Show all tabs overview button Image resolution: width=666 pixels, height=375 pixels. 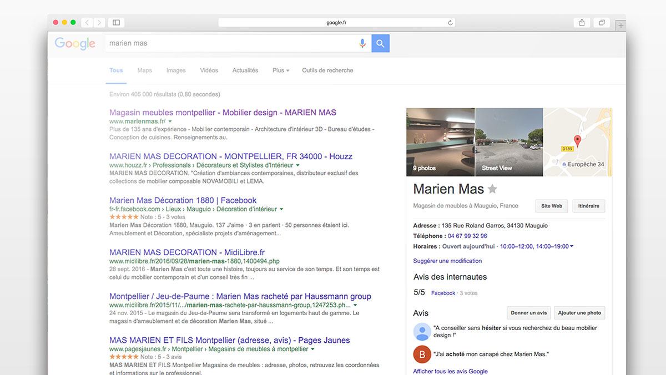coord(602,23)
